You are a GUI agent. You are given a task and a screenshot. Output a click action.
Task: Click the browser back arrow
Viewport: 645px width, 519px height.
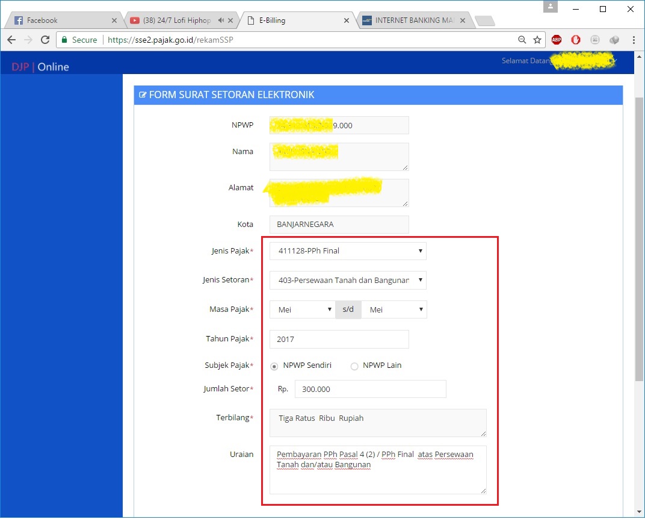point(11,40)
